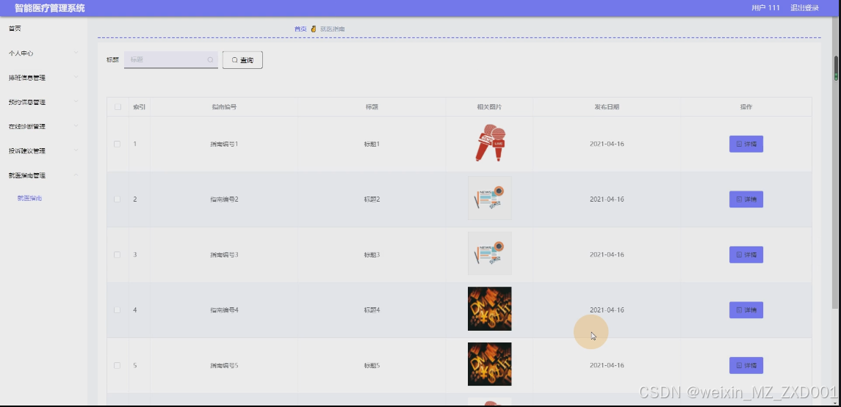The image size is (841, 407).
Task: Expand the 预约信息管理 sidebar menu
Action: click(x=43, y=102)
